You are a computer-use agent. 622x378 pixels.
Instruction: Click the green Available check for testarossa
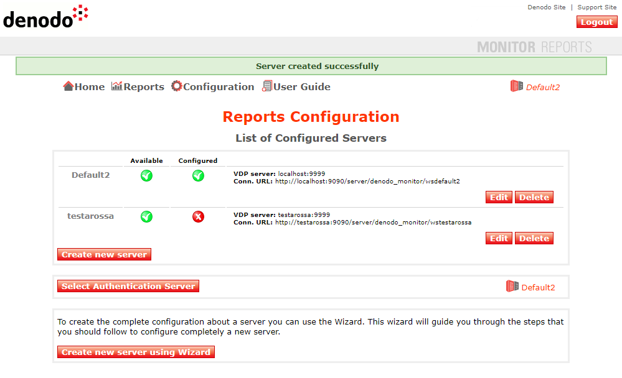(146, 217)
